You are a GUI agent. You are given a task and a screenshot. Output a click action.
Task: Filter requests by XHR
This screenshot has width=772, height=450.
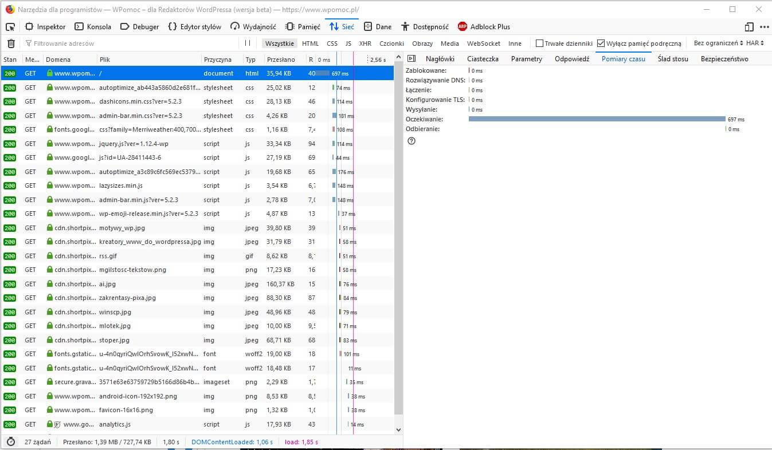[365, 44]
